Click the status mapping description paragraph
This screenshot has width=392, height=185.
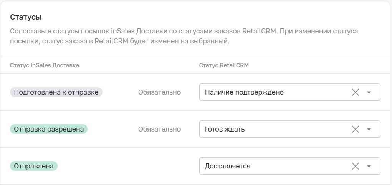point(184,36)
